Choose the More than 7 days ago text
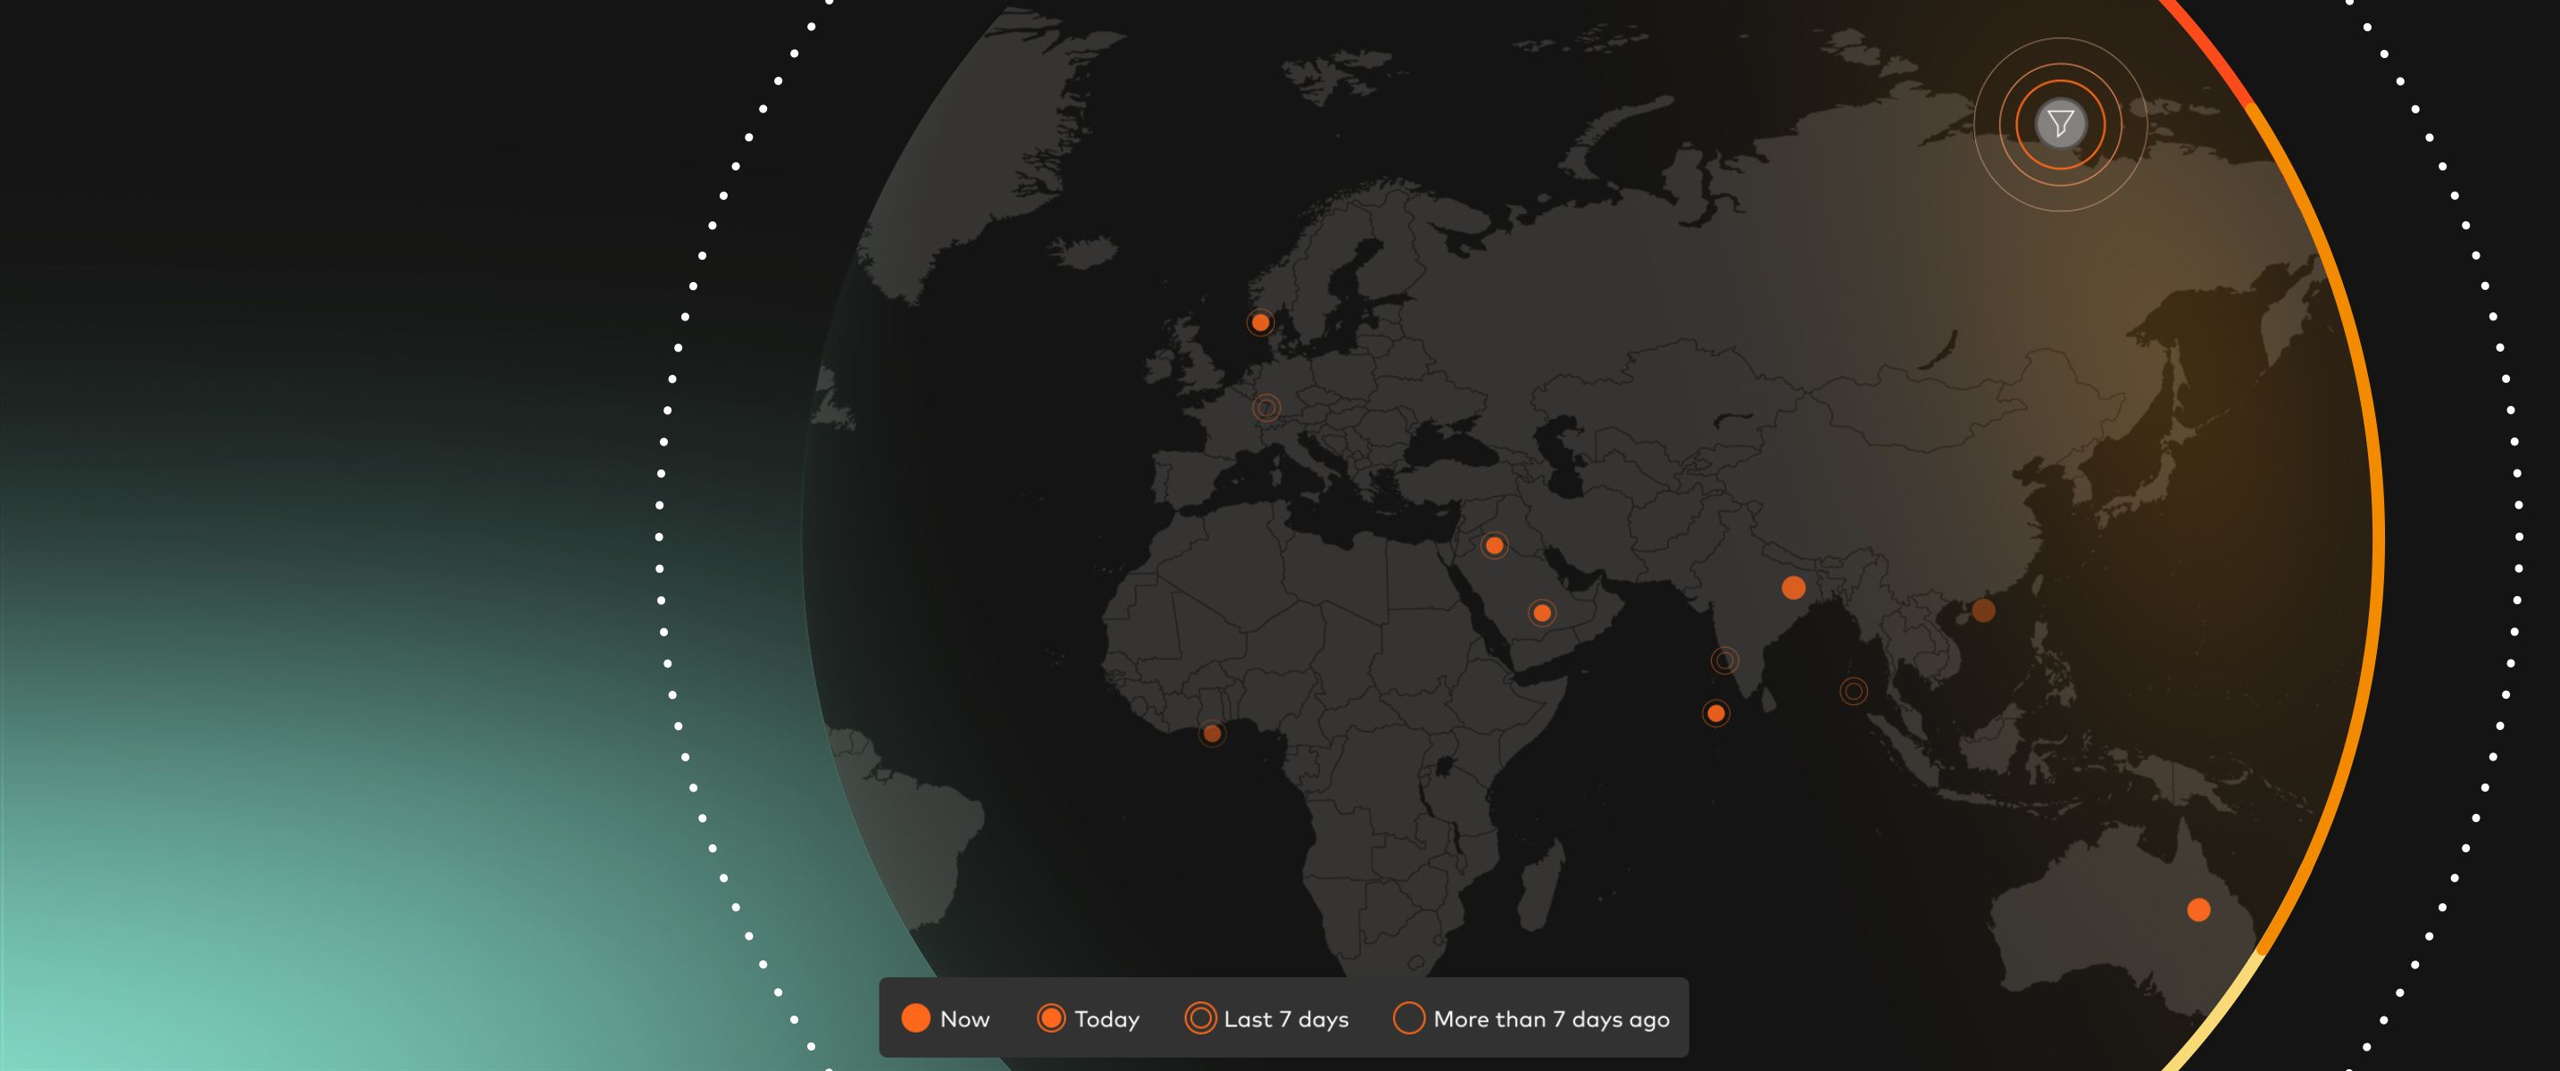 tap(1550, 1019)
